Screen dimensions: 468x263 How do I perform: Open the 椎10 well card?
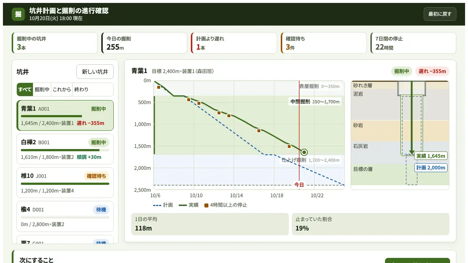tap(65, 183)
